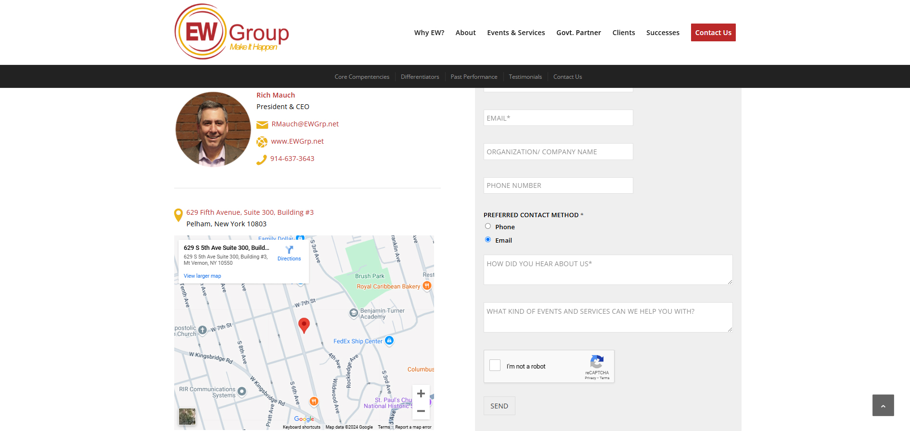Click the SEND button
Image resolution: width=910 pixels, height=431 pixels.
tap(499, 406)
